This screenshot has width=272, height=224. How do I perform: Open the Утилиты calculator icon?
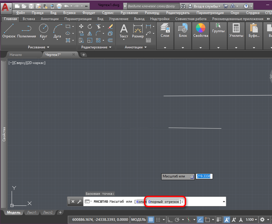pos(236,30)
